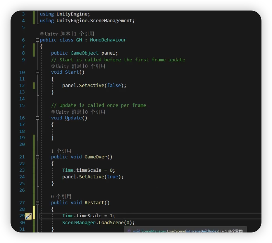
Task: Collapse the Restart method fold box
Action: (x=37, y=202)
